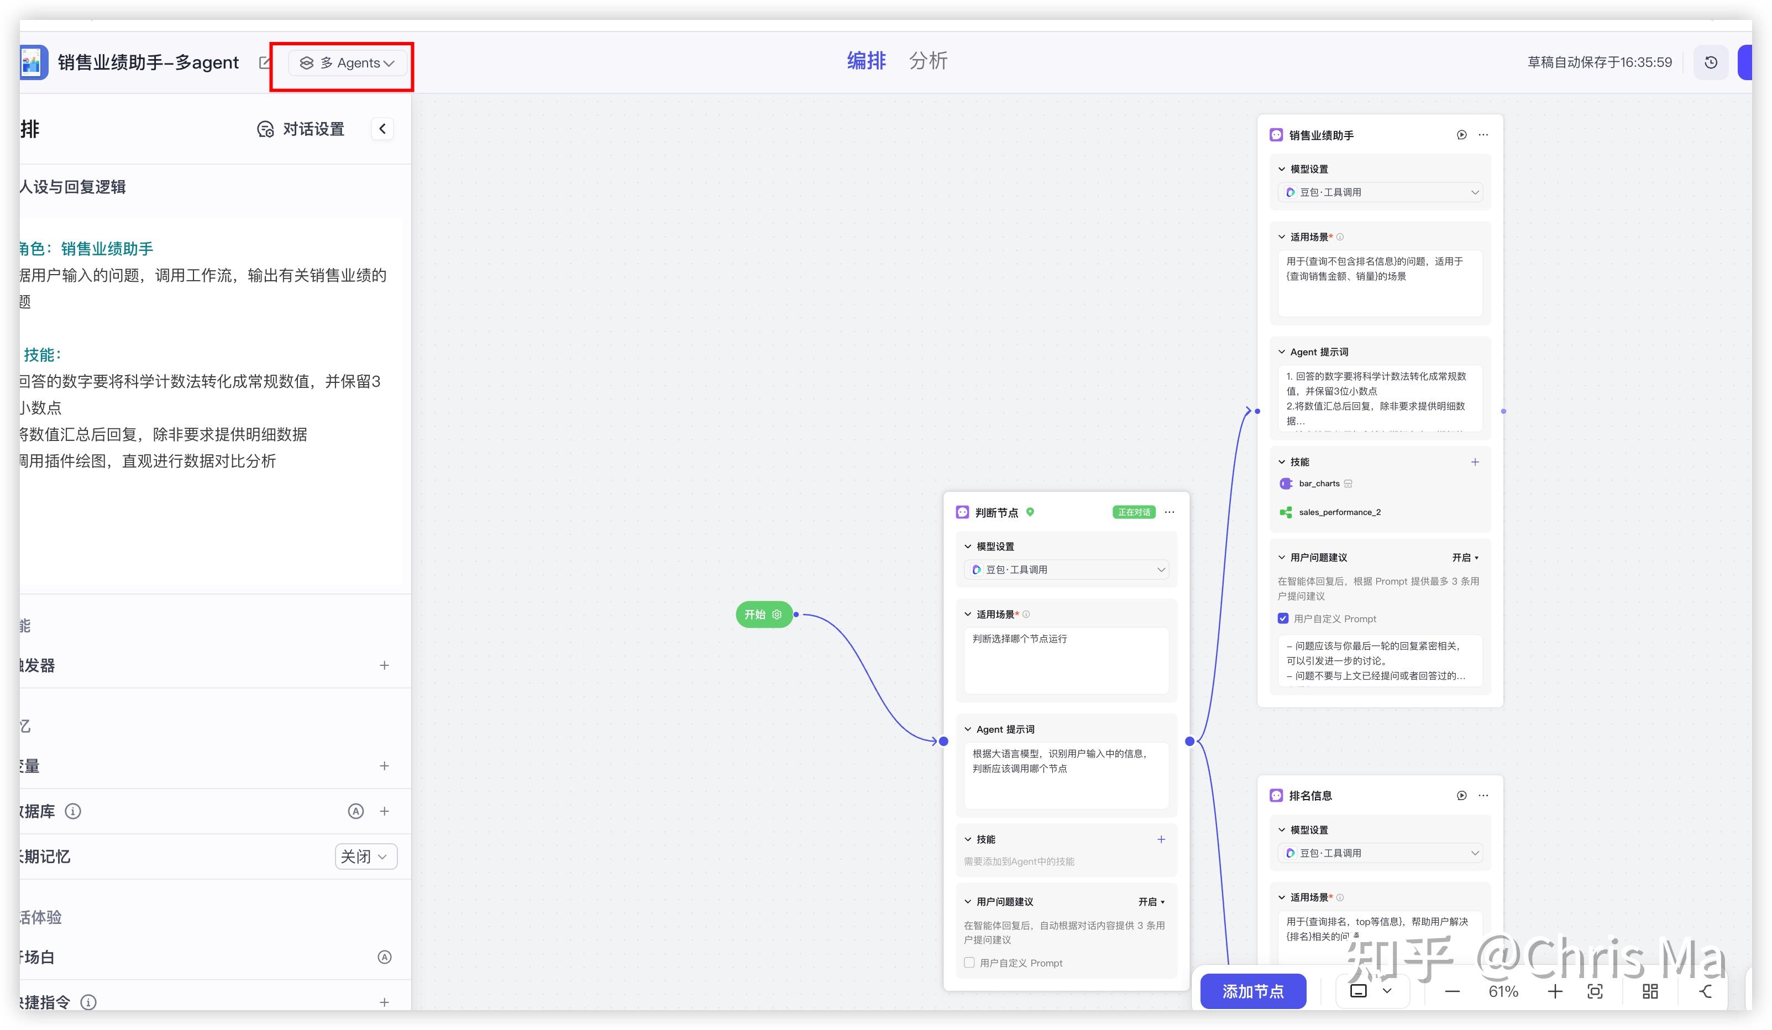
Task: Open the 判断节点 more options menu
Action: 1170,512
